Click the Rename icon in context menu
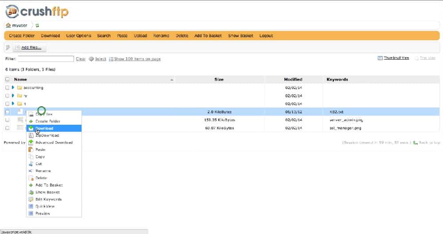The image size is (443, 234). tap(31, 171)
